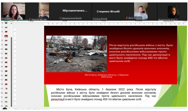Viewport: 188px width, 111px height.
Task: Open slide 12 thumbnail in slide panel
Action: [x=6, y=58]
